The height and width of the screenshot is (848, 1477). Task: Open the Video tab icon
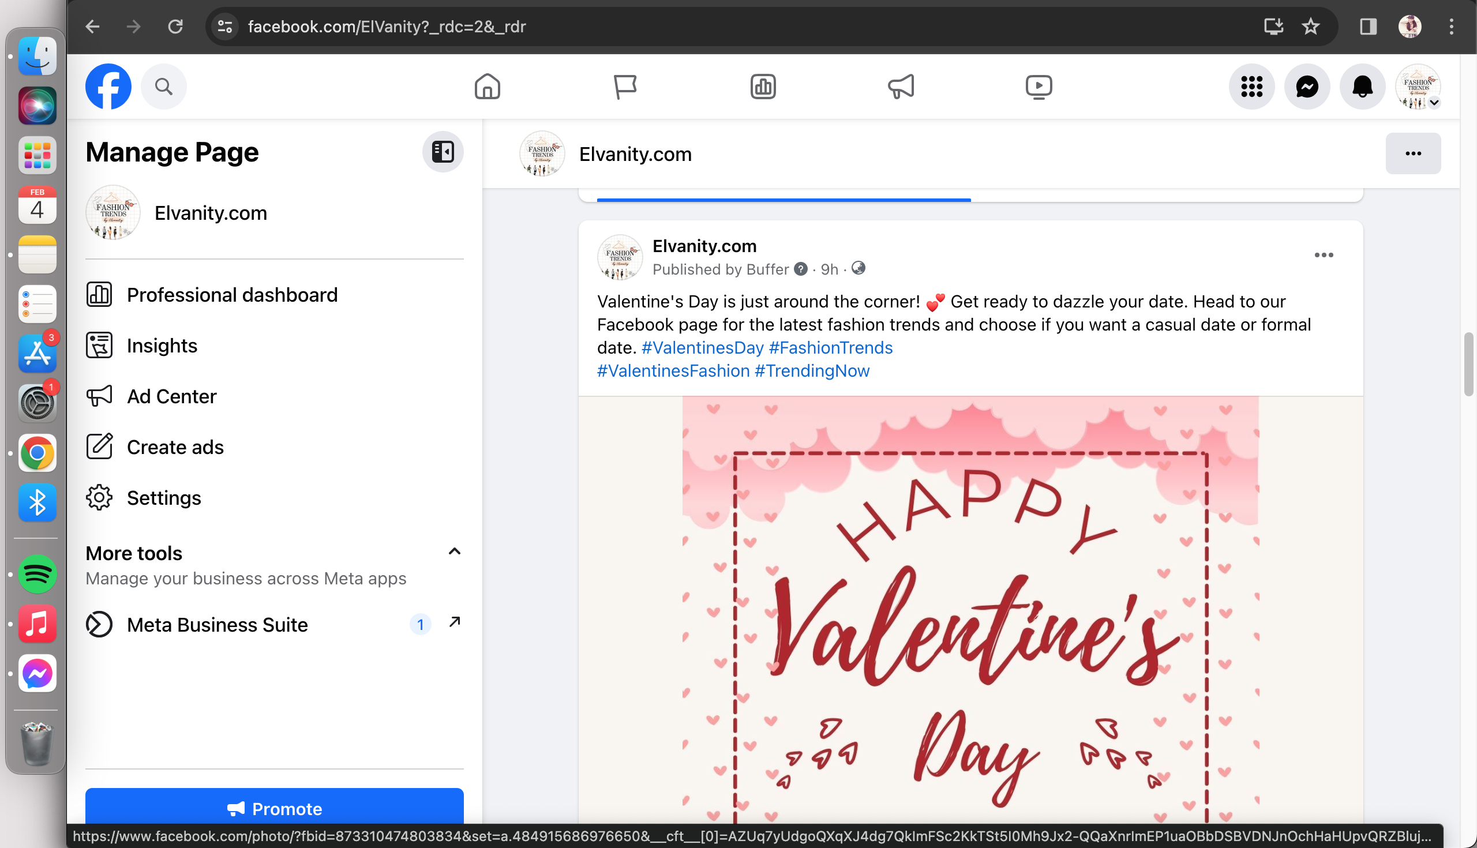pos(1039,87)
